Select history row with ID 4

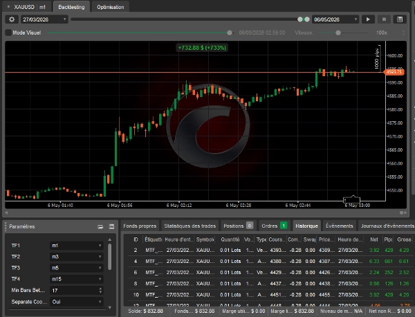[270, 261]
